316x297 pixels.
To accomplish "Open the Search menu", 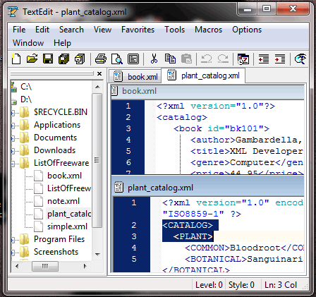I will click(x=71, y=30).
